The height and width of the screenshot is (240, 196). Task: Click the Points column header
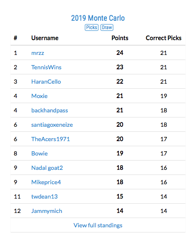point(120,38)
